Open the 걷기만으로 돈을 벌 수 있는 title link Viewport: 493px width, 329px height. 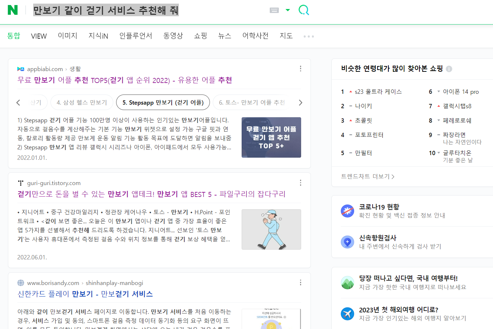pos(151,194)
